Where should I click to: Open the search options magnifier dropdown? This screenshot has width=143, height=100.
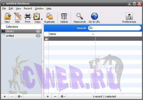91,28
